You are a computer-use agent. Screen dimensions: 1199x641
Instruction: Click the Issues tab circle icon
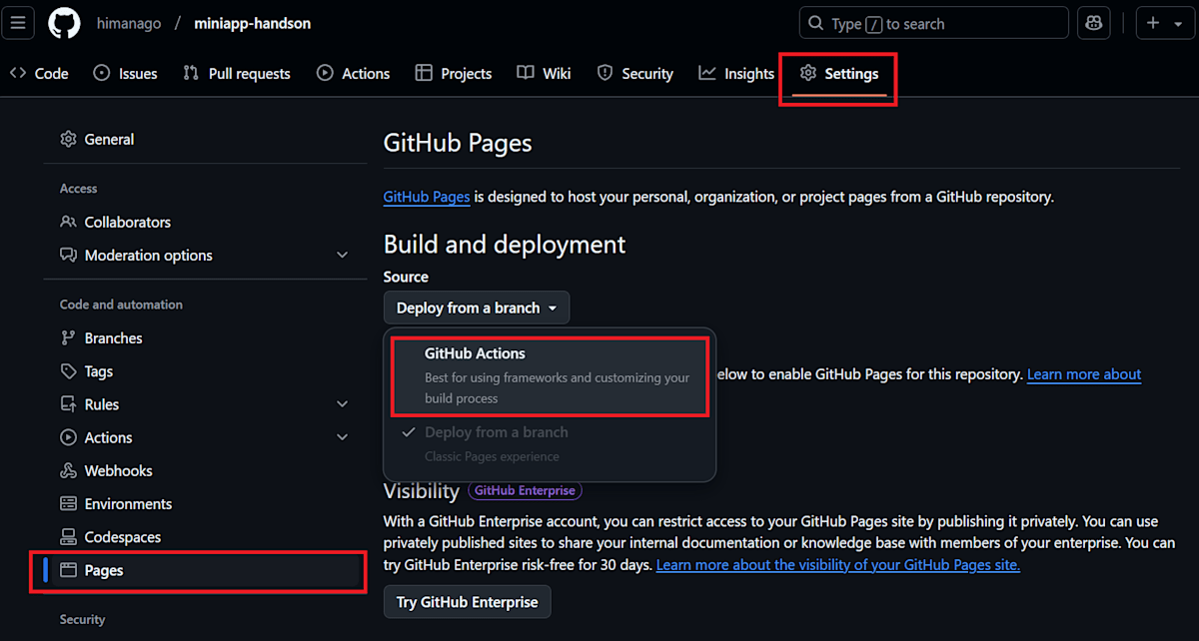pyautogui.click(x=101, y=73)
